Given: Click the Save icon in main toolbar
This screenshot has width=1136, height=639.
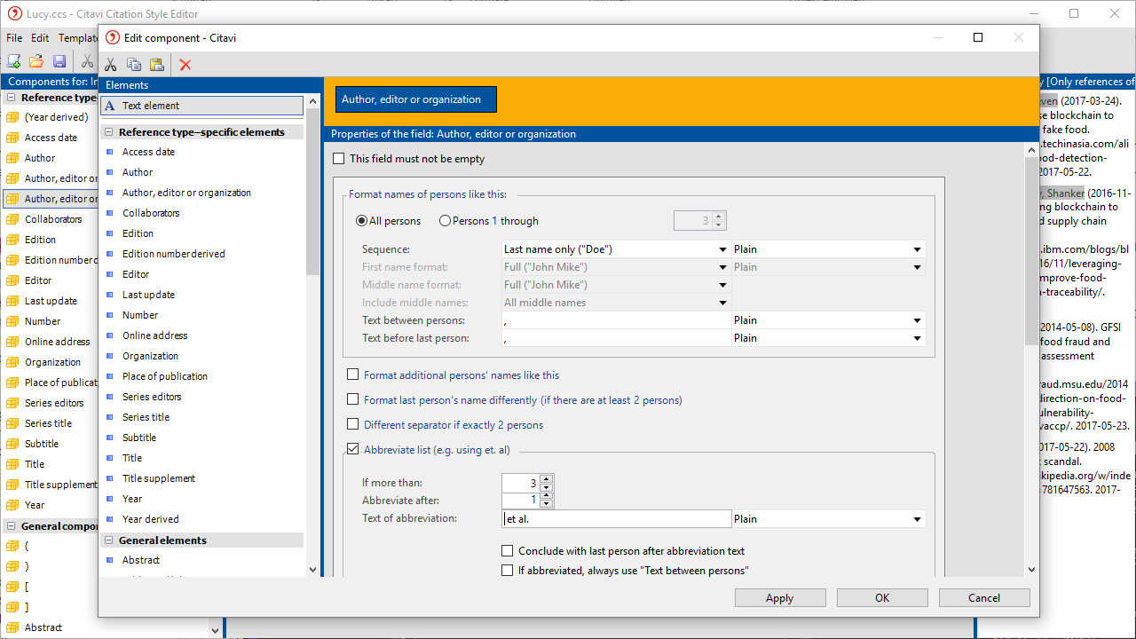Looking at the screenshot, I should [59, 61].
